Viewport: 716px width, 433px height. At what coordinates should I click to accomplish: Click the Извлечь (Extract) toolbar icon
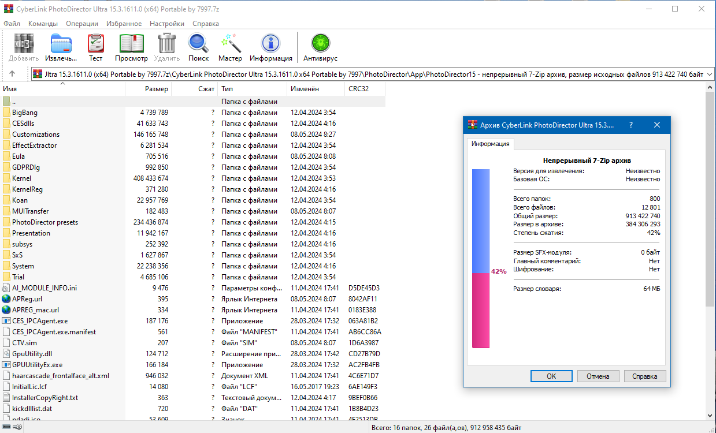pos(61,43)
